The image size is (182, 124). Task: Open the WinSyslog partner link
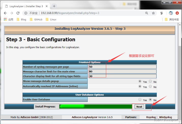165,117
